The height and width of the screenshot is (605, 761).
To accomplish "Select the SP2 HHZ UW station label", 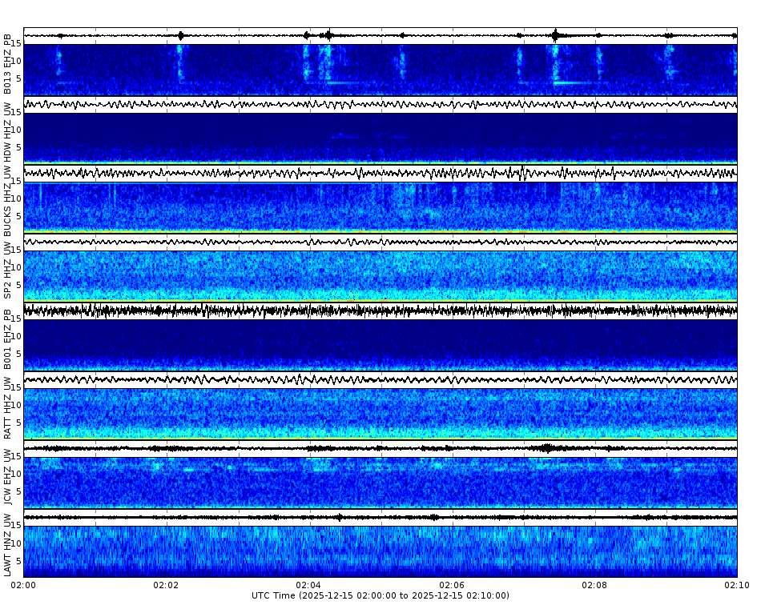I will point(7,270).
